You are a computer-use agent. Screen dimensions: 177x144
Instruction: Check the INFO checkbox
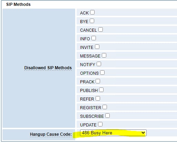click(94, 38)
